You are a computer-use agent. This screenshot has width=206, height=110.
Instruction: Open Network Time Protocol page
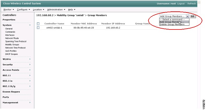tap(15, 48)
